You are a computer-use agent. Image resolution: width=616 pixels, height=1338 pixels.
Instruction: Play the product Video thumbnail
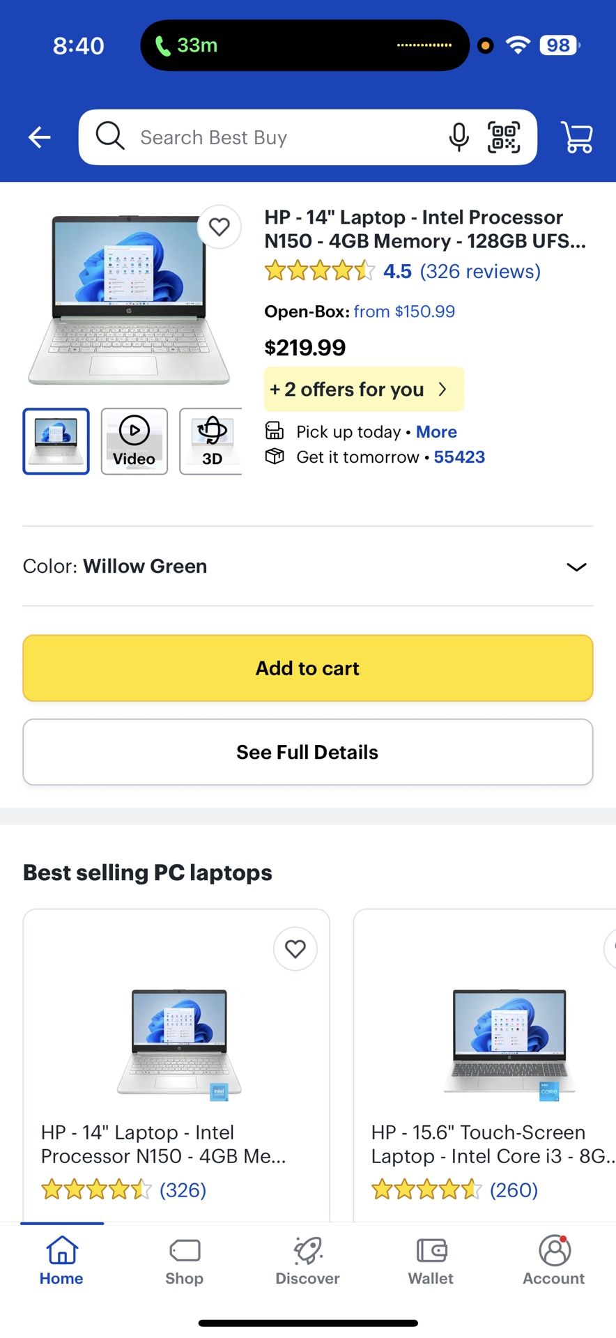point(134,441)
